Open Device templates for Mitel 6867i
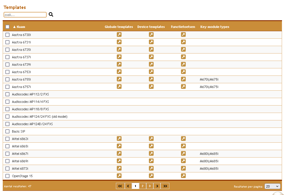285x195 pixels. pyautogui.click(x=151, y=154)
